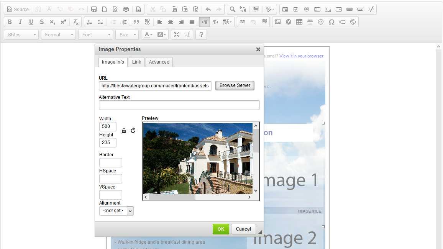Toggle Subscript formatting
443x249 pixels.
tap(53, 22)
